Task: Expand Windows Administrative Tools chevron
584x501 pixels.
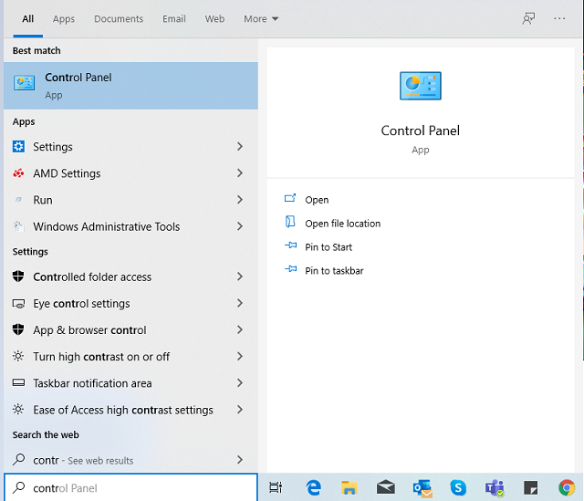Action: (240, 226)
